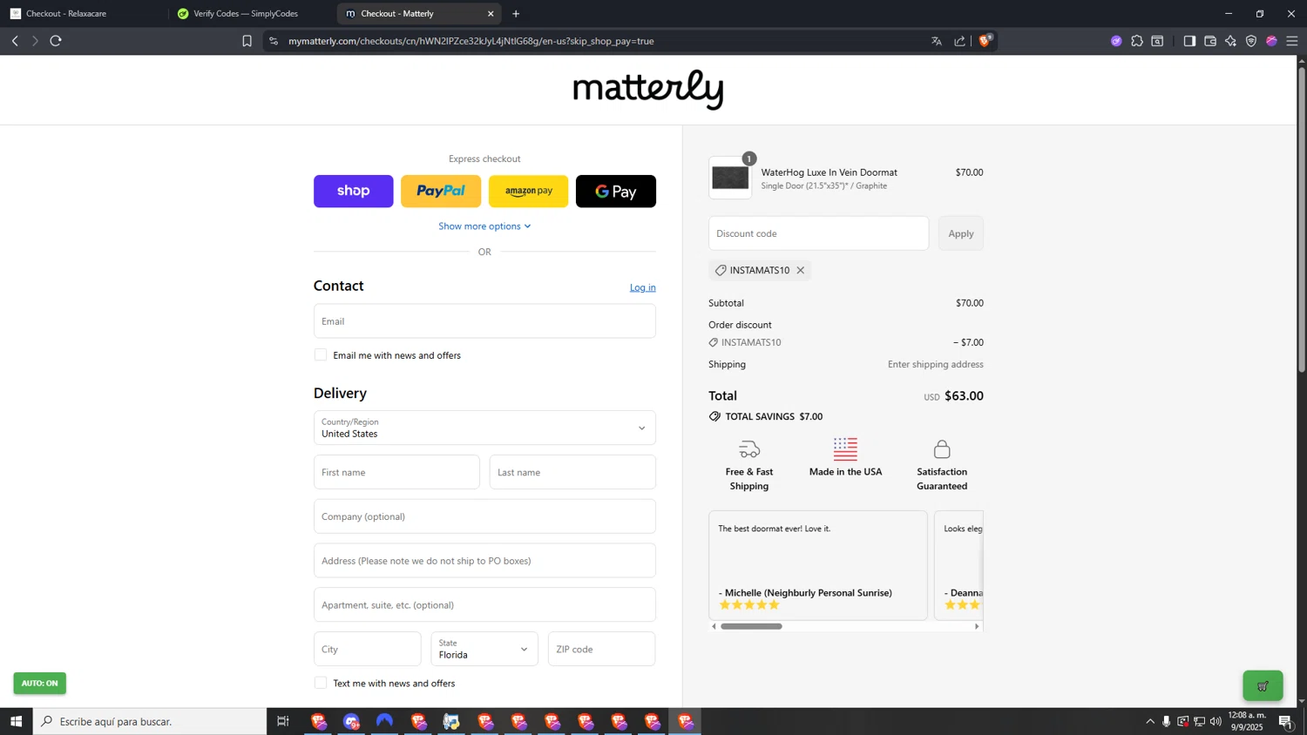Focus the City field
The width and height of the screenshot is (1307, 735).
pos(367,649)
